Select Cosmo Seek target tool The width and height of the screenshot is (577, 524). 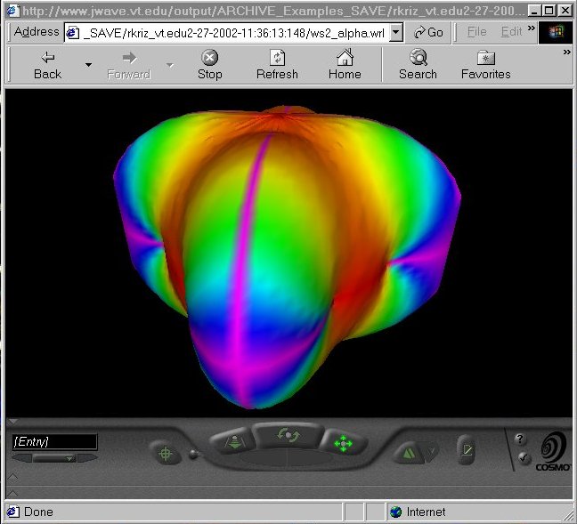tap(166, 454)
